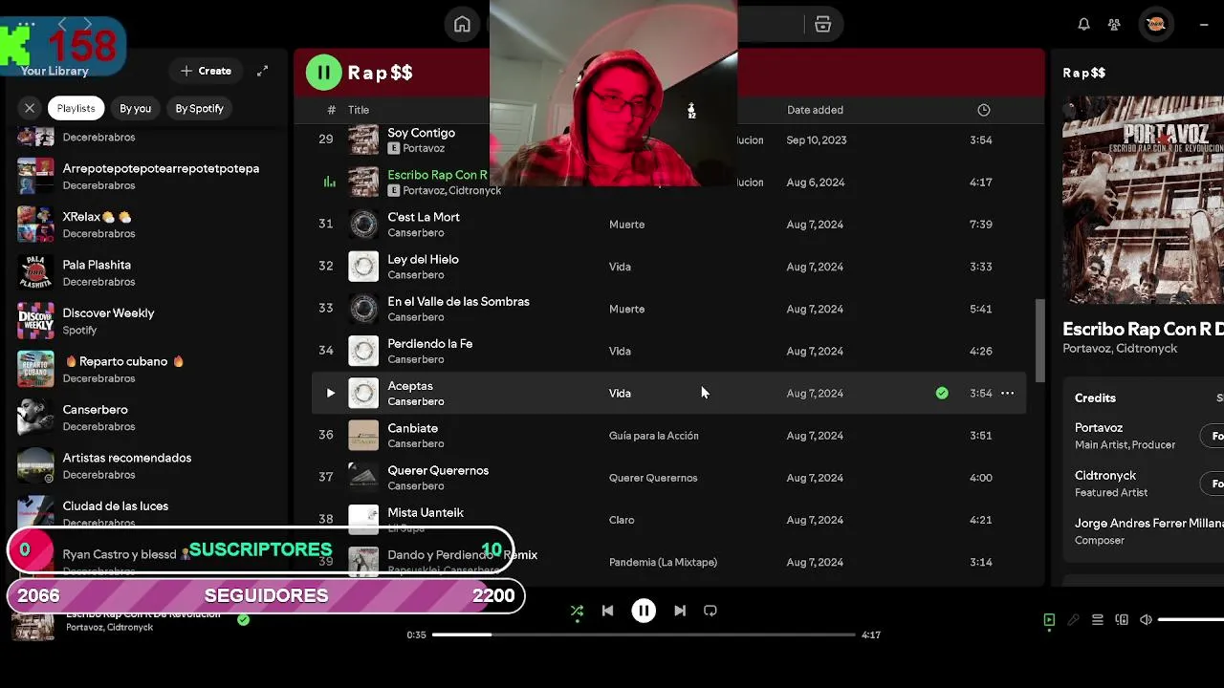Image resolution: width=1224 pixels, height=688 pixels.
Task: Play the C'est La Mort track
Action: [x=668, y=224]
